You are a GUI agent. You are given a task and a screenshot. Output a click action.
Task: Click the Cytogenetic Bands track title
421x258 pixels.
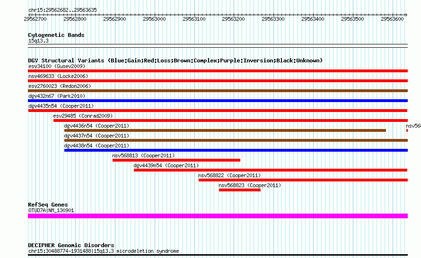click(56, 35)
